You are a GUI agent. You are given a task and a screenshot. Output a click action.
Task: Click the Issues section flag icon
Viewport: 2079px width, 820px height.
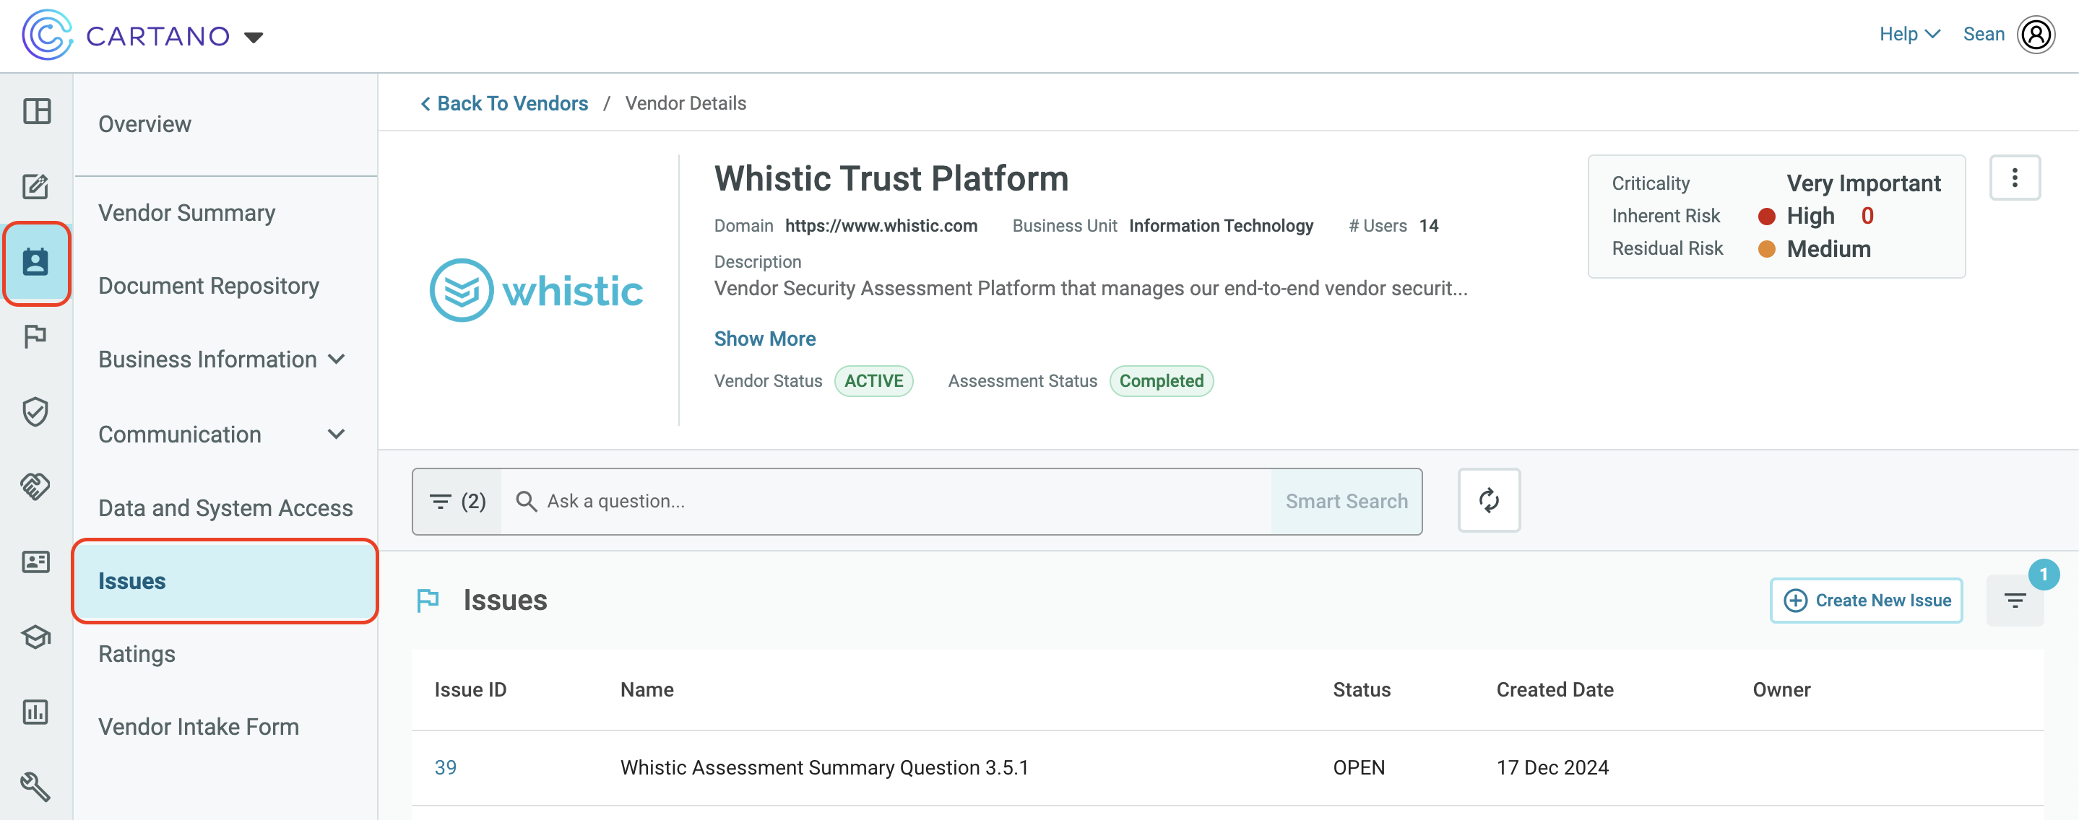point(428,601)
